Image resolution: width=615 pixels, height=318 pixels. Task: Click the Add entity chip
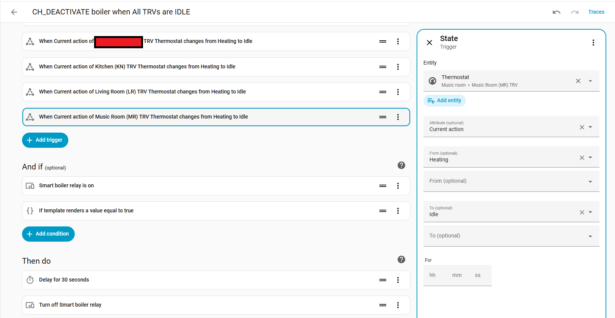(444, 101)
